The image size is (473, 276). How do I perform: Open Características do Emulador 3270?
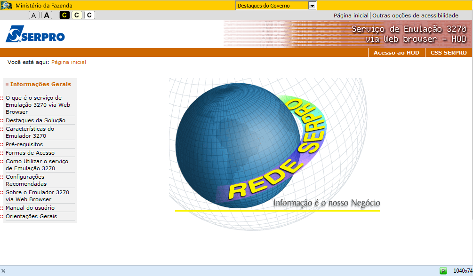[30, 132]
